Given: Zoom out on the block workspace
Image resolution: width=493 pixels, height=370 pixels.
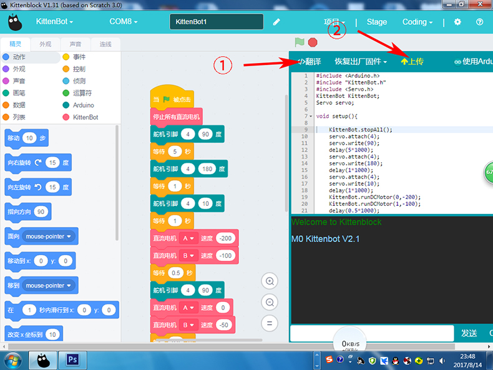Looking at the screenshot, I should 270,302.
